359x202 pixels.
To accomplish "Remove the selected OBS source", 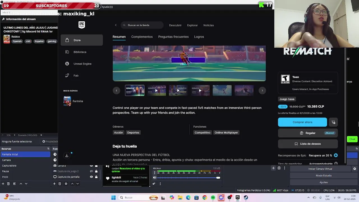I will [x=60, y=184].
